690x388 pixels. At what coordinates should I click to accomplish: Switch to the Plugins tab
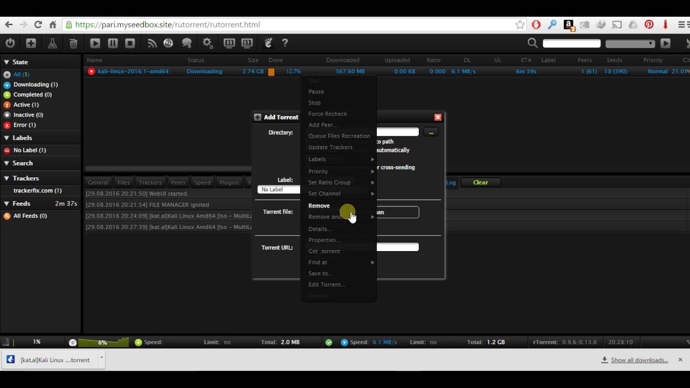tap(229, 183)
